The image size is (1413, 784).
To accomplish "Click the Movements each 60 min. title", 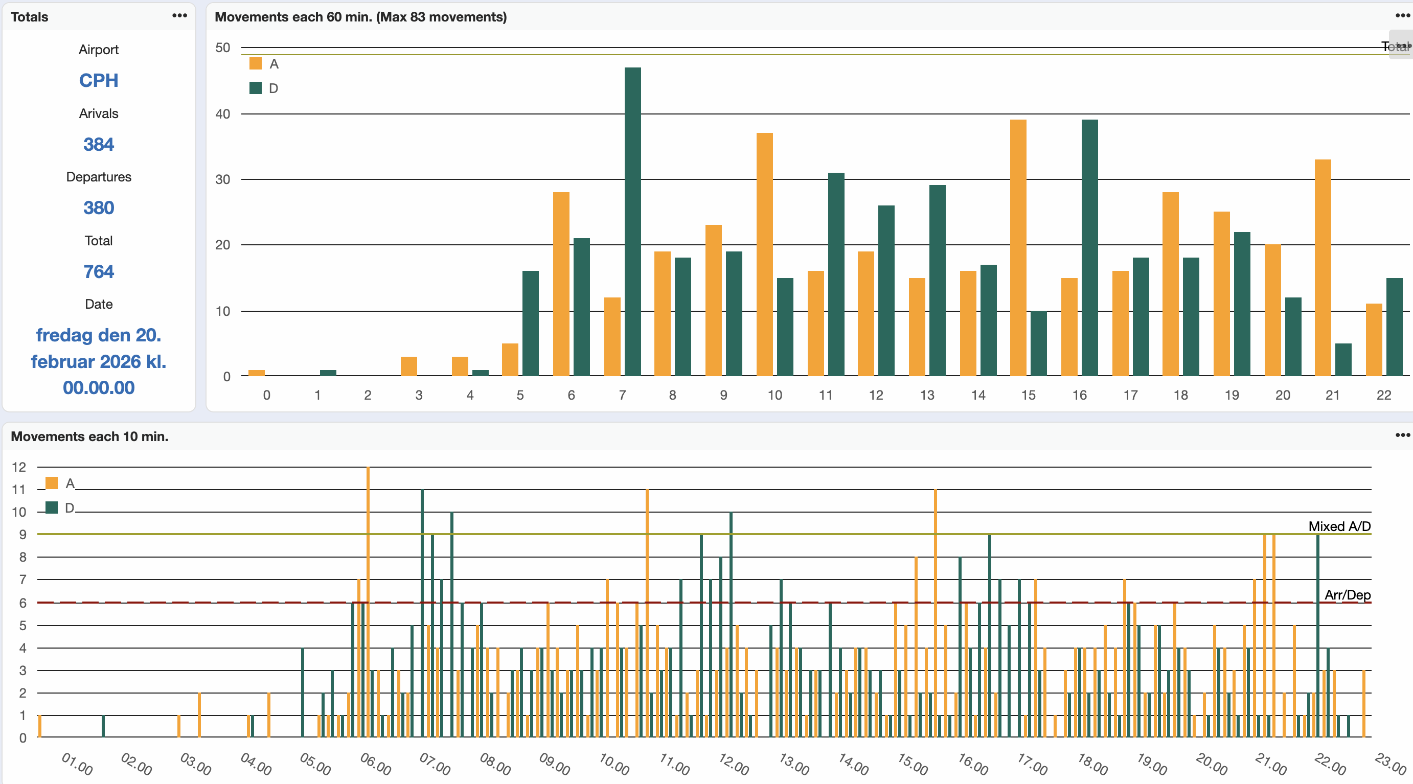I will click(360, 17).
